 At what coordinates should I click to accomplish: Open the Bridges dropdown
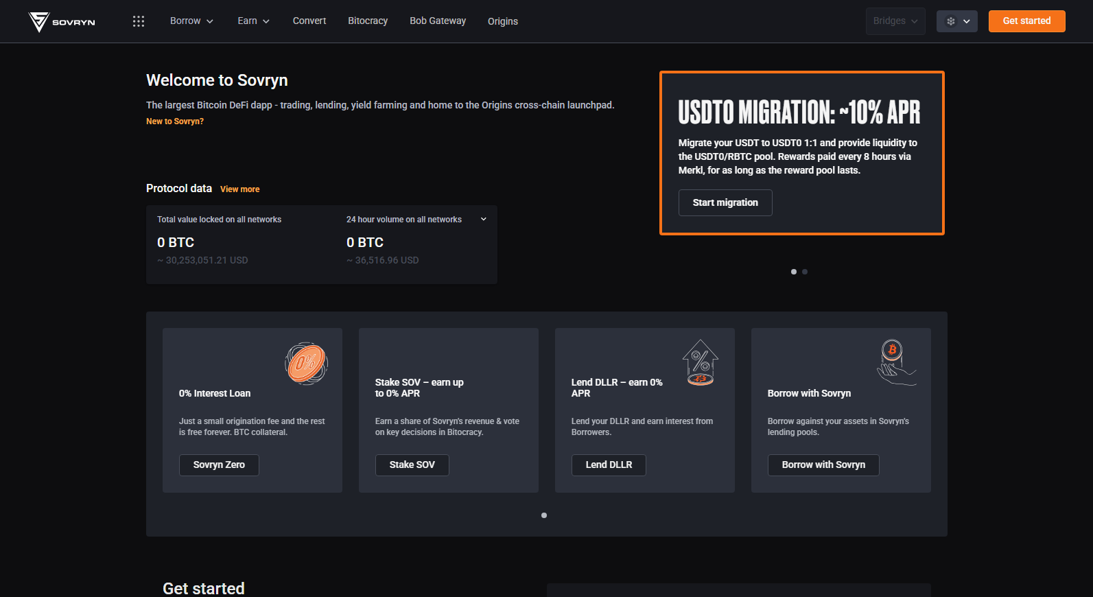point(895,21)
